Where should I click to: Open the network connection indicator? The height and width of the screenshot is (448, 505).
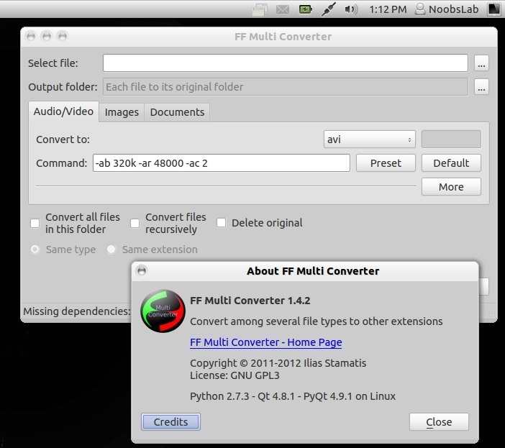328,9
